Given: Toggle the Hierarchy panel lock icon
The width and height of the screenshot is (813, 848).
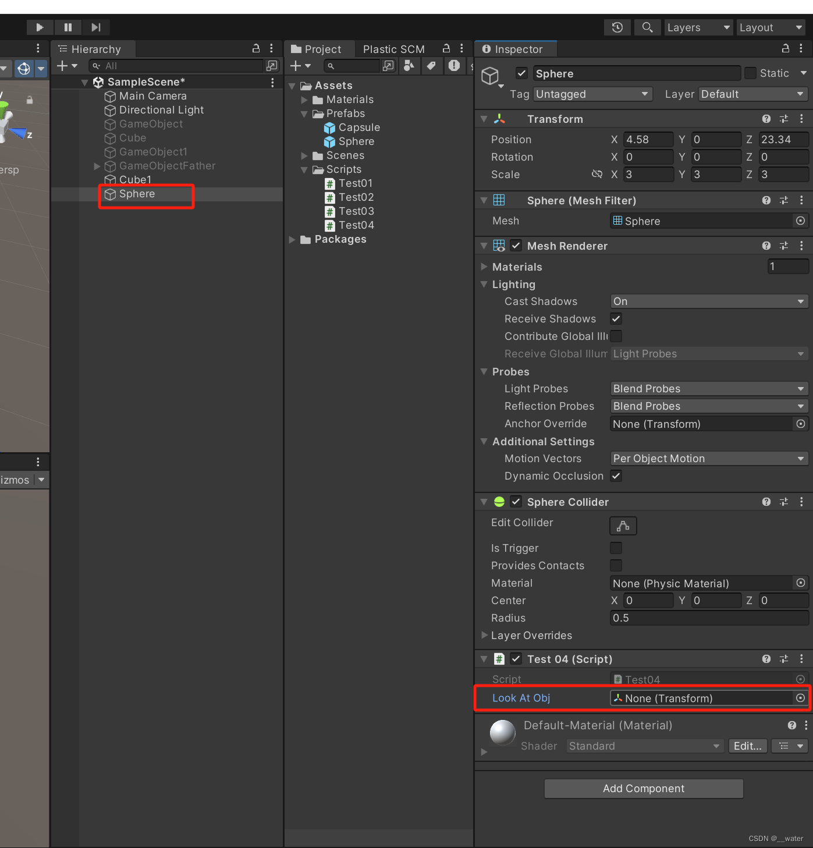Looking at the screenshot, I should coord(256,48).
